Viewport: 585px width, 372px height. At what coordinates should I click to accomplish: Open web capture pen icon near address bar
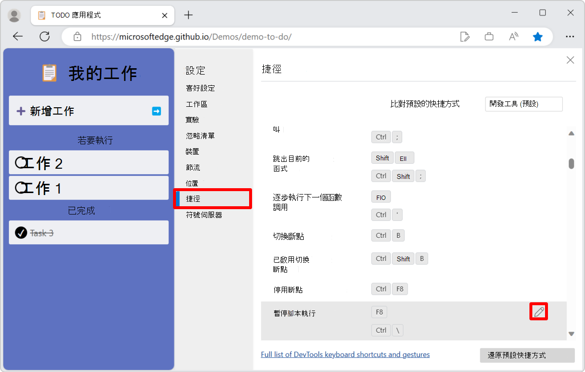pyautogui.click(x=465, y=36)
